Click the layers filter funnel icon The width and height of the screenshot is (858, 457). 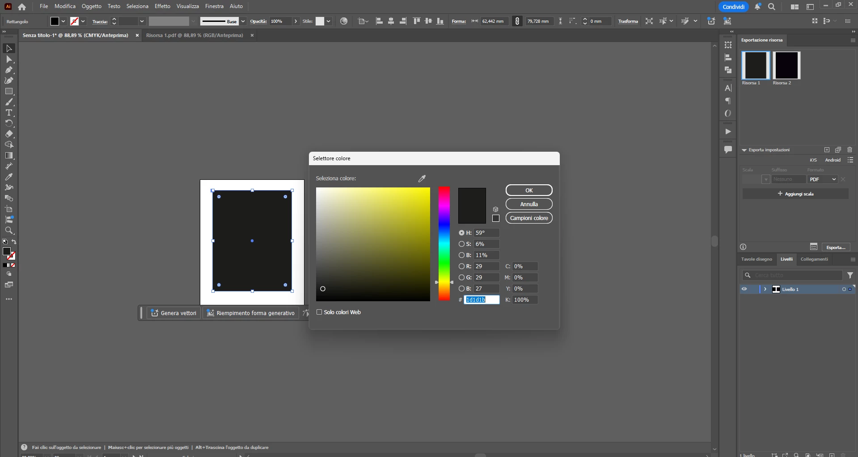point(850,275)
